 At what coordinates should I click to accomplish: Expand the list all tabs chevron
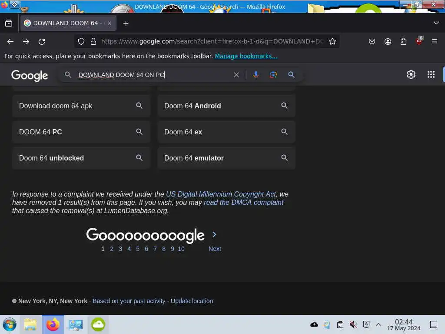[436, 23]
